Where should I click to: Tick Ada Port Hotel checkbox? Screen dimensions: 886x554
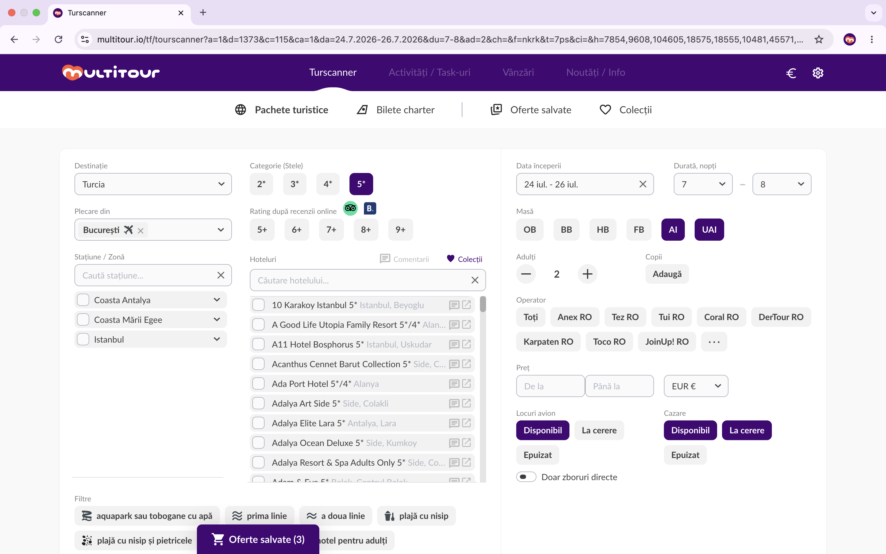click(258, 383)
